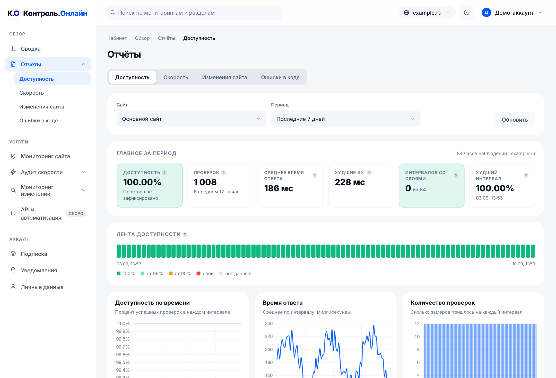
Task: Click the orange от 95% legend swatch
Action: pyautogui.click(x=170, y=273)
